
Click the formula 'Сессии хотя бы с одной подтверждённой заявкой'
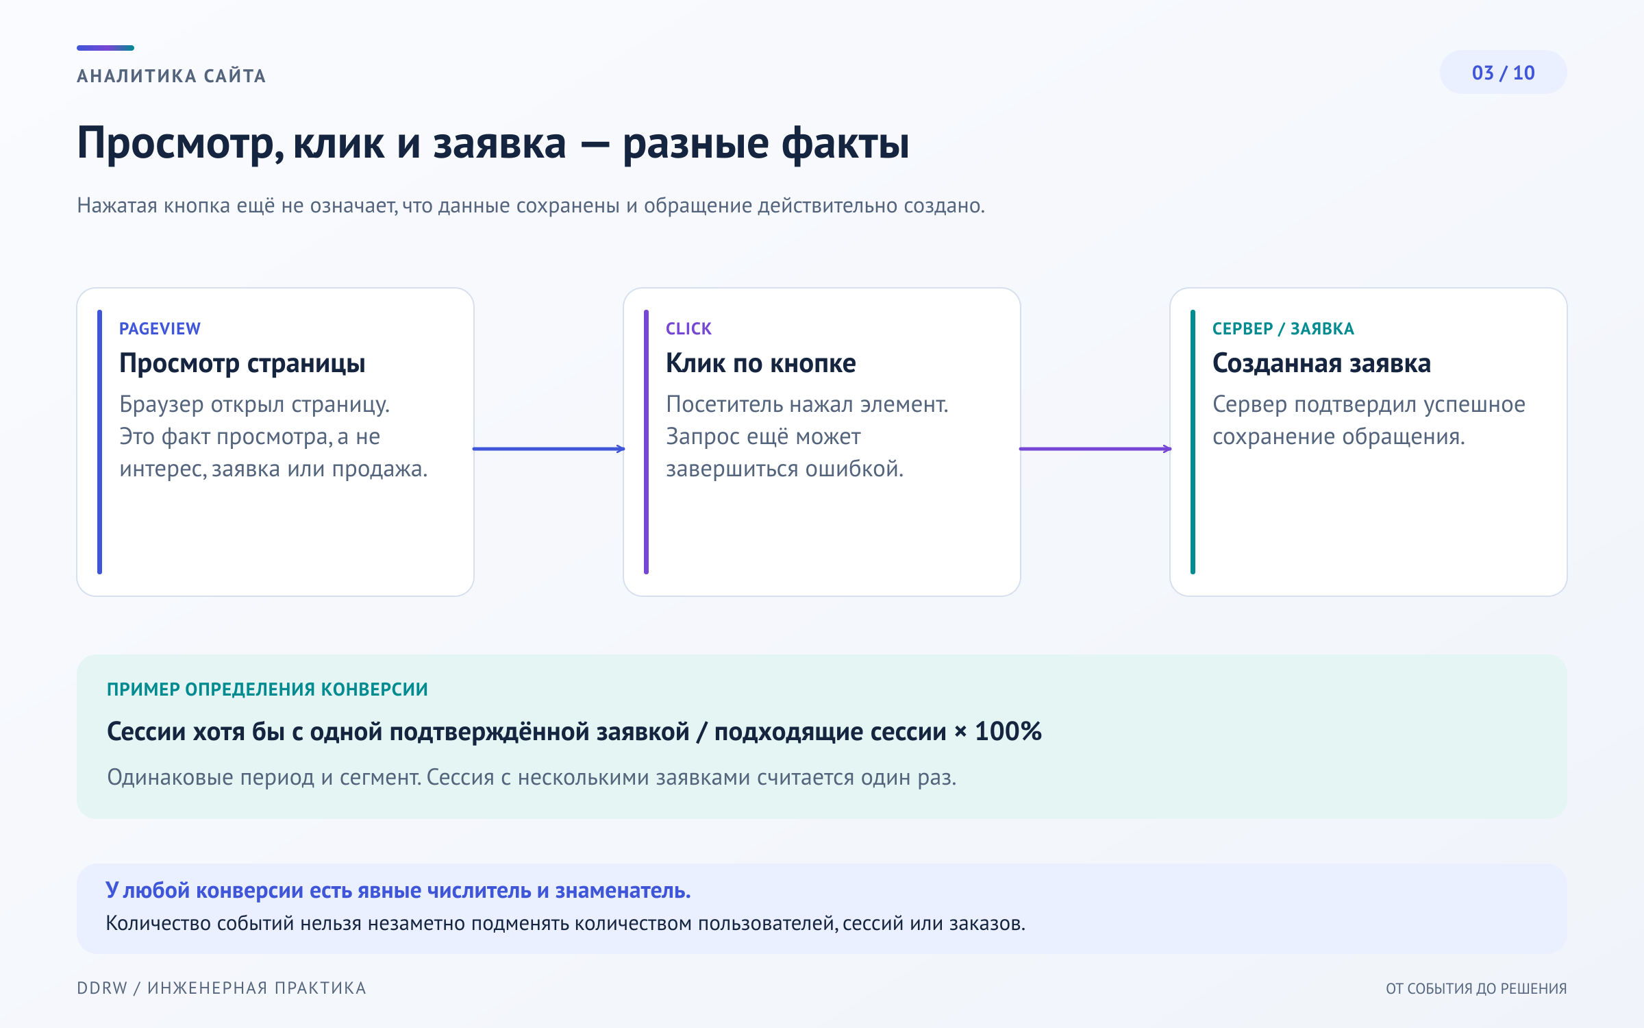click(398, 732)
